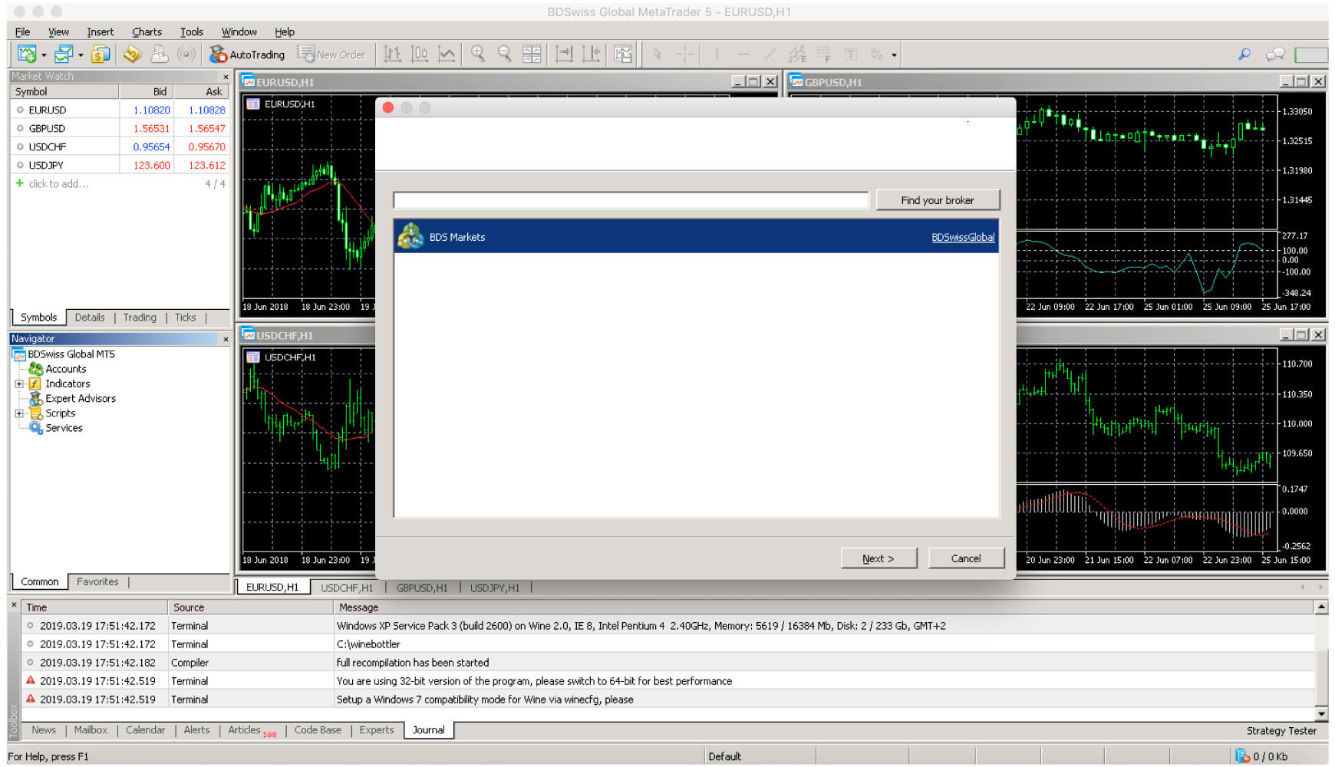Open the BDSwissGlobal link

[963, 237]
